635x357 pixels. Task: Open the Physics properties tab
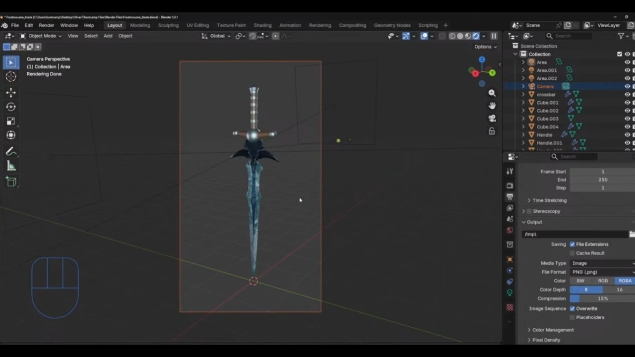[509, 271]
